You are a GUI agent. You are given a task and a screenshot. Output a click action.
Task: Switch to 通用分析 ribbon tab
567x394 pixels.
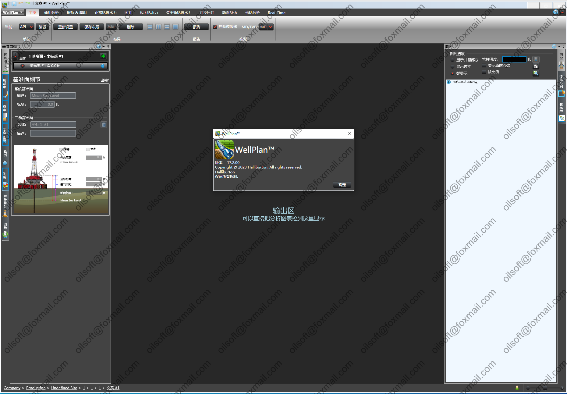(x=51, y=12)
